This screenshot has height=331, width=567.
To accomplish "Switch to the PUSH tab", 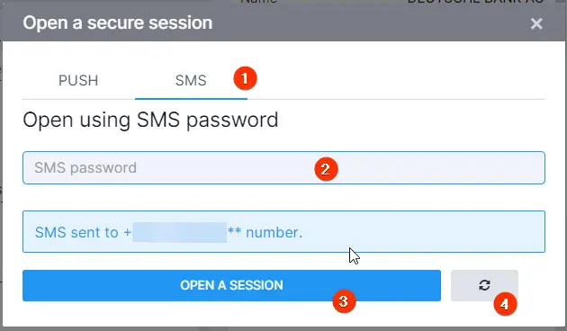I will (x=78, y=80).
